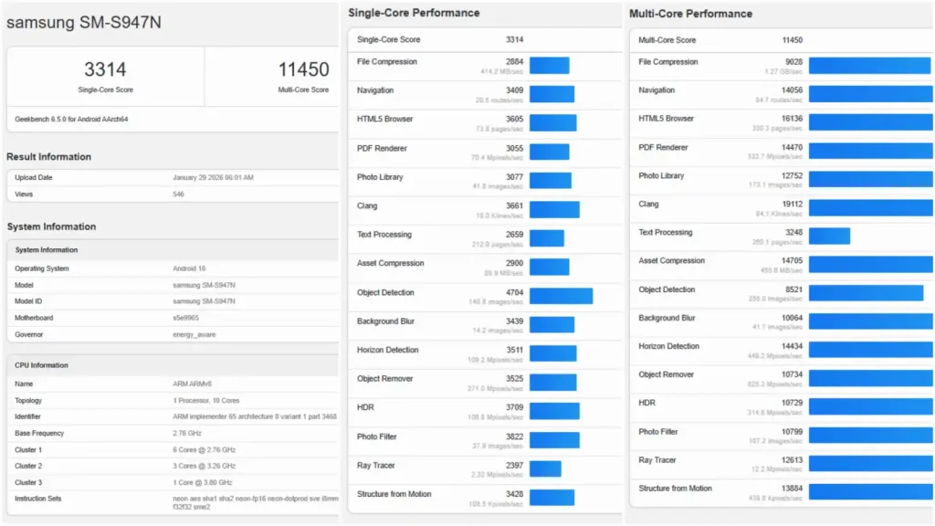Click the single-core Object Detection score bar
The height and width of the screenshot is (526, 935).
(x=561, y=296)
